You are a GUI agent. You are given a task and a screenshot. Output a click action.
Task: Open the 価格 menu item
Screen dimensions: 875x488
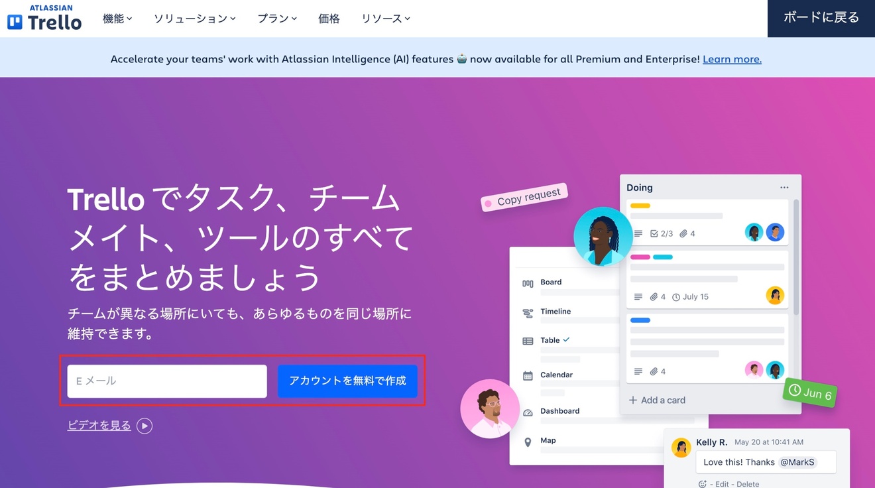tap(329, 19)
